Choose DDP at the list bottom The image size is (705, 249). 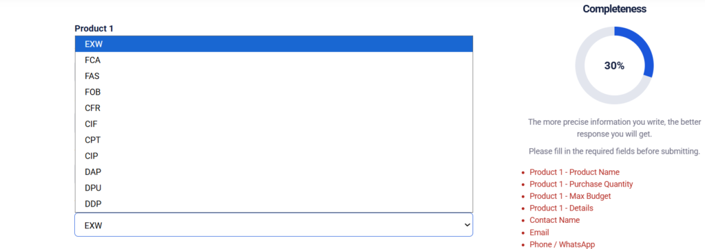pos(274,204)
